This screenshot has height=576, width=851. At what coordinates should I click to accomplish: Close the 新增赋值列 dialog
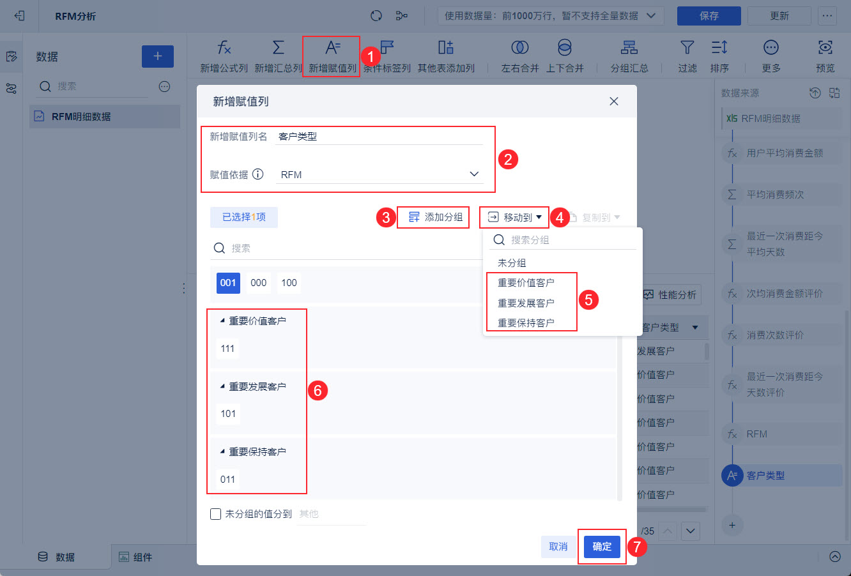pyautogui.click(x=614, y=102)
